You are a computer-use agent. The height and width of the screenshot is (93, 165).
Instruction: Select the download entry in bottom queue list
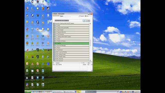(72, 65)
